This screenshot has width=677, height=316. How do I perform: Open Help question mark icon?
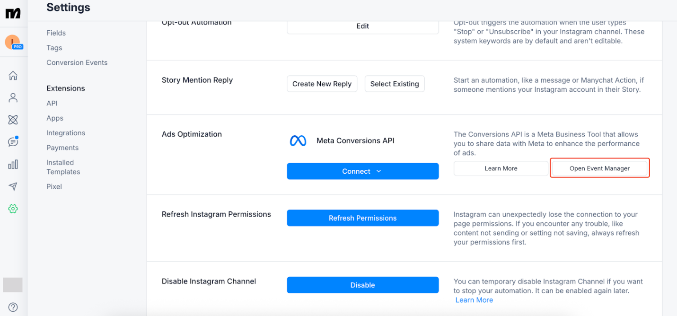(13, 307)
